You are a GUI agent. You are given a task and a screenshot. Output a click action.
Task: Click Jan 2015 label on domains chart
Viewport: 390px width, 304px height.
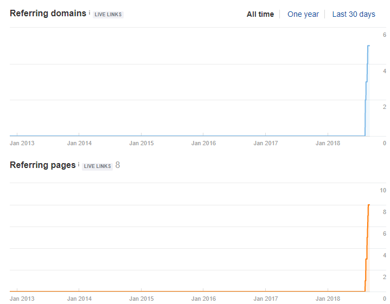click(x=141, y=143)
